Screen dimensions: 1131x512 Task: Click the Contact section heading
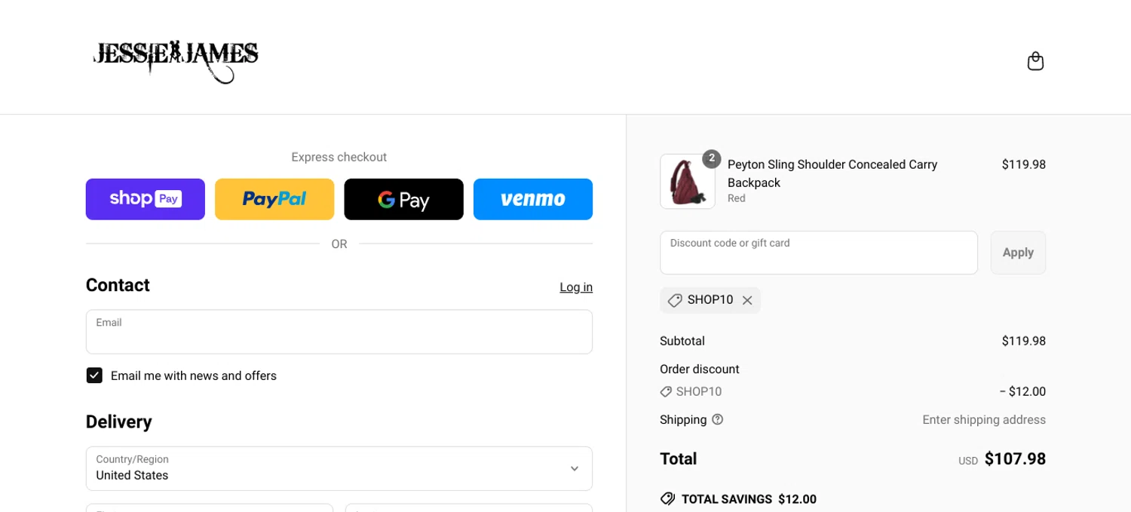(x=118, y=285)
